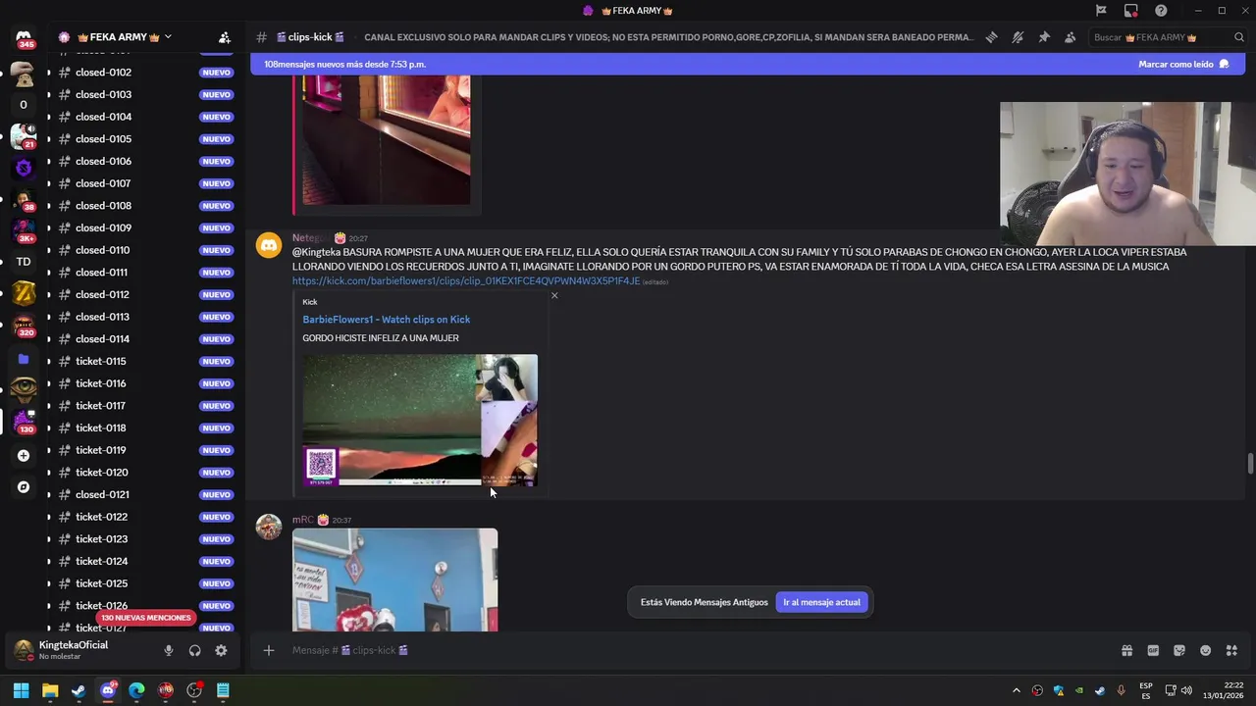Open Threads icon in channel header

point(992,37)
